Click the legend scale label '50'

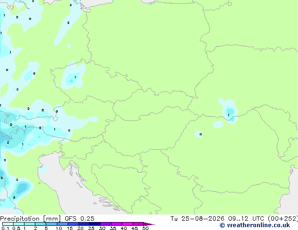(145, 228)
